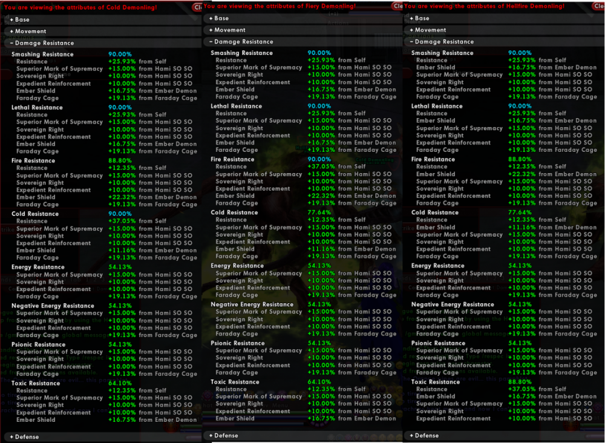The image size is (605, 443).
Task: Click the Cle button on Cold Demonling window
Action: click(x=198, y=7)
